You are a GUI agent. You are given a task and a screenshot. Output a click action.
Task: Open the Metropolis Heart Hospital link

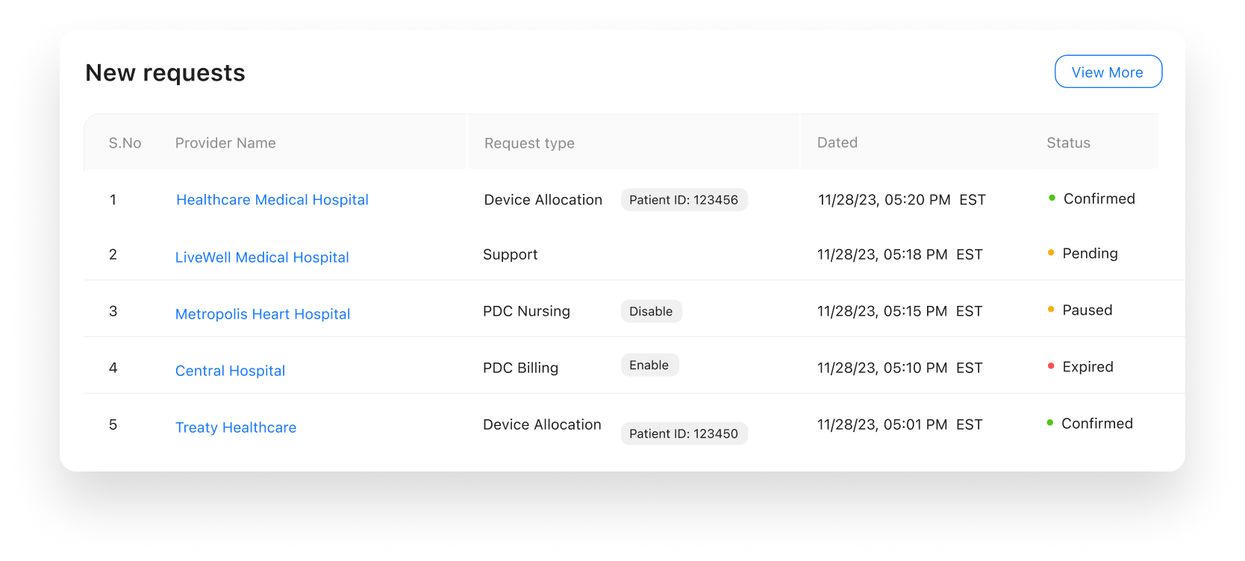[x=262, y=313]
